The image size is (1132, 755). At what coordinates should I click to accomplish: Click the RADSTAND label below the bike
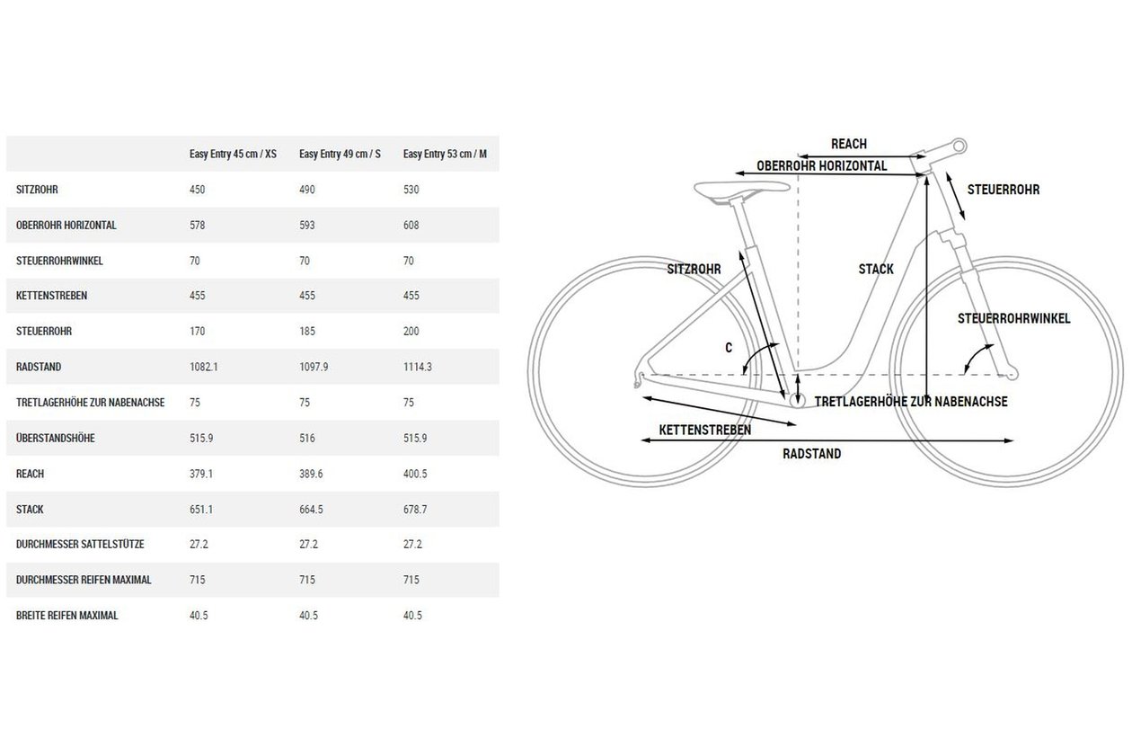point(812,454)
